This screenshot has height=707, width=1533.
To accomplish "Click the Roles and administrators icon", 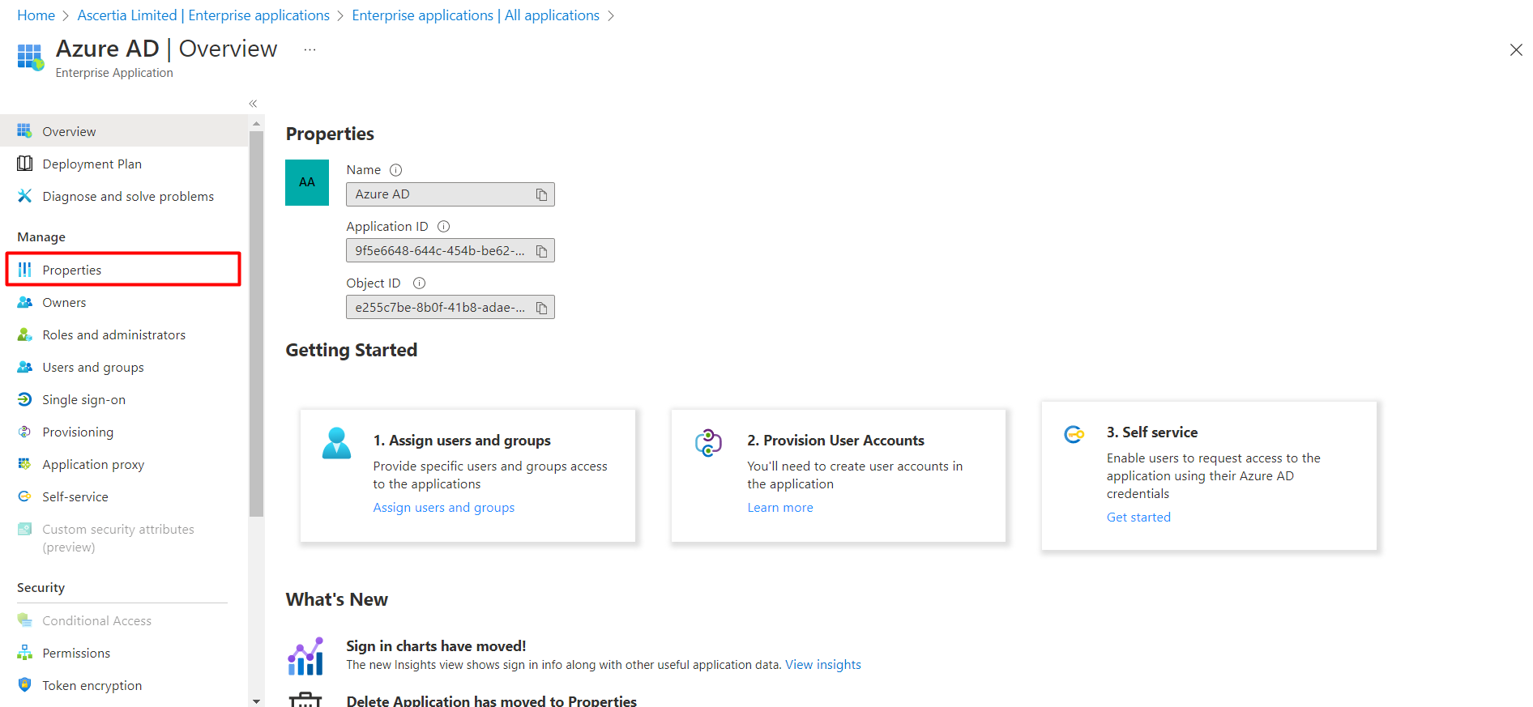I will [25, 334].
